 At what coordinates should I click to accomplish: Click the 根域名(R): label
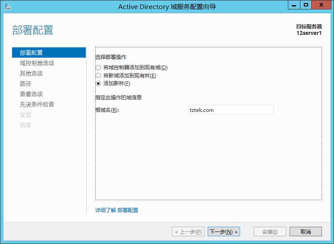(107, 110)
